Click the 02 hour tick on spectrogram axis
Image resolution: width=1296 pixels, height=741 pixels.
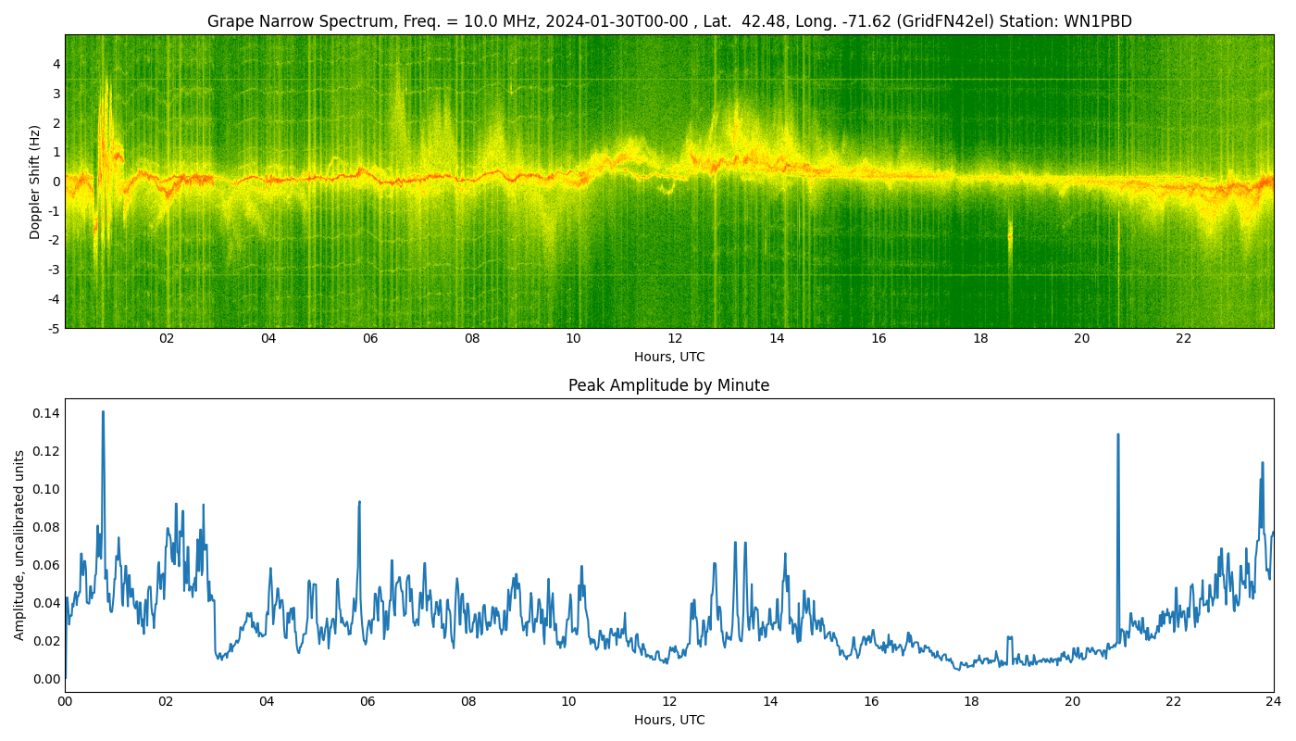(x=167, y=339)
